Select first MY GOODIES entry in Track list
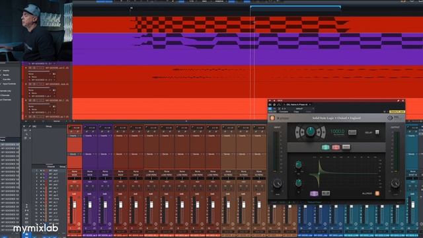This screenshot has height=238, width=423. 10,144
